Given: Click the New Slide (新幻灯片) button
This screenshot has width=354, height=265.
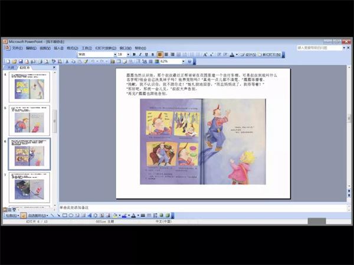Looking at the screenshot, I should [x=270, y=55].
